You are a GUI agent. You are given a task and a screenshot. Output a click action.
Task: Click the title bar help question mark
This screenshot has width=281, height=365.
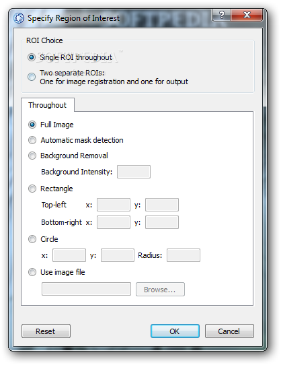pyautogui.click(x=221, y=15)
